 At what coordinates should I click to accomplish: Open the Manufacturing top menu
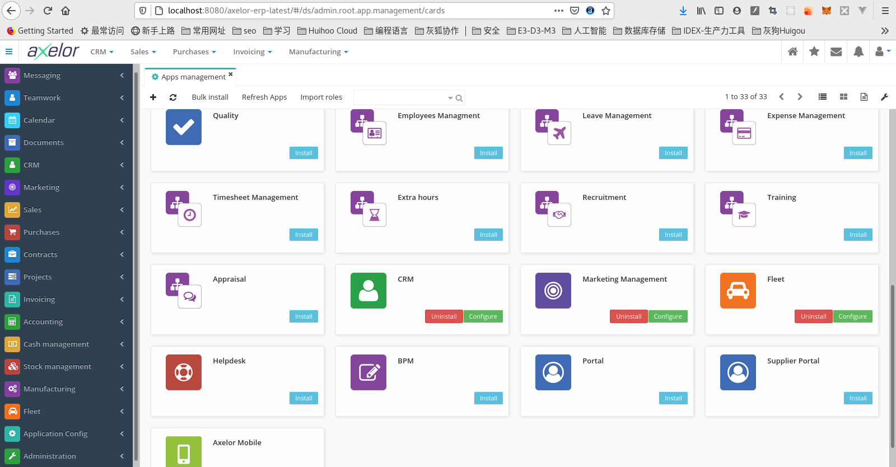point(318,52)
